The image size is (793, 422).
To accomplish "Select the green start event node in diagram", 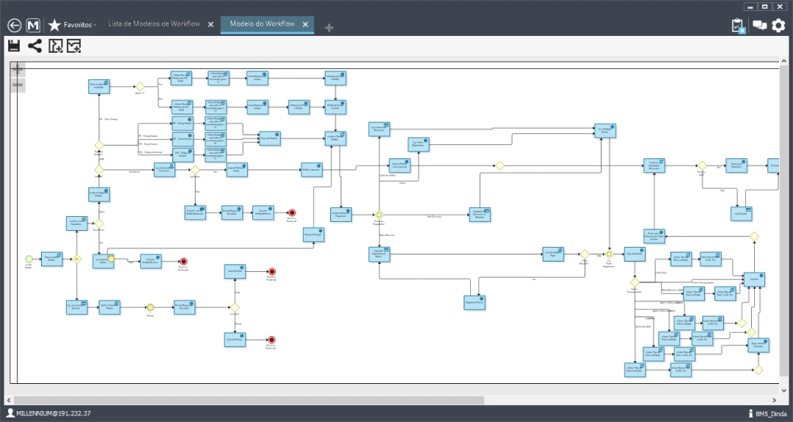I will coord(29,259).
